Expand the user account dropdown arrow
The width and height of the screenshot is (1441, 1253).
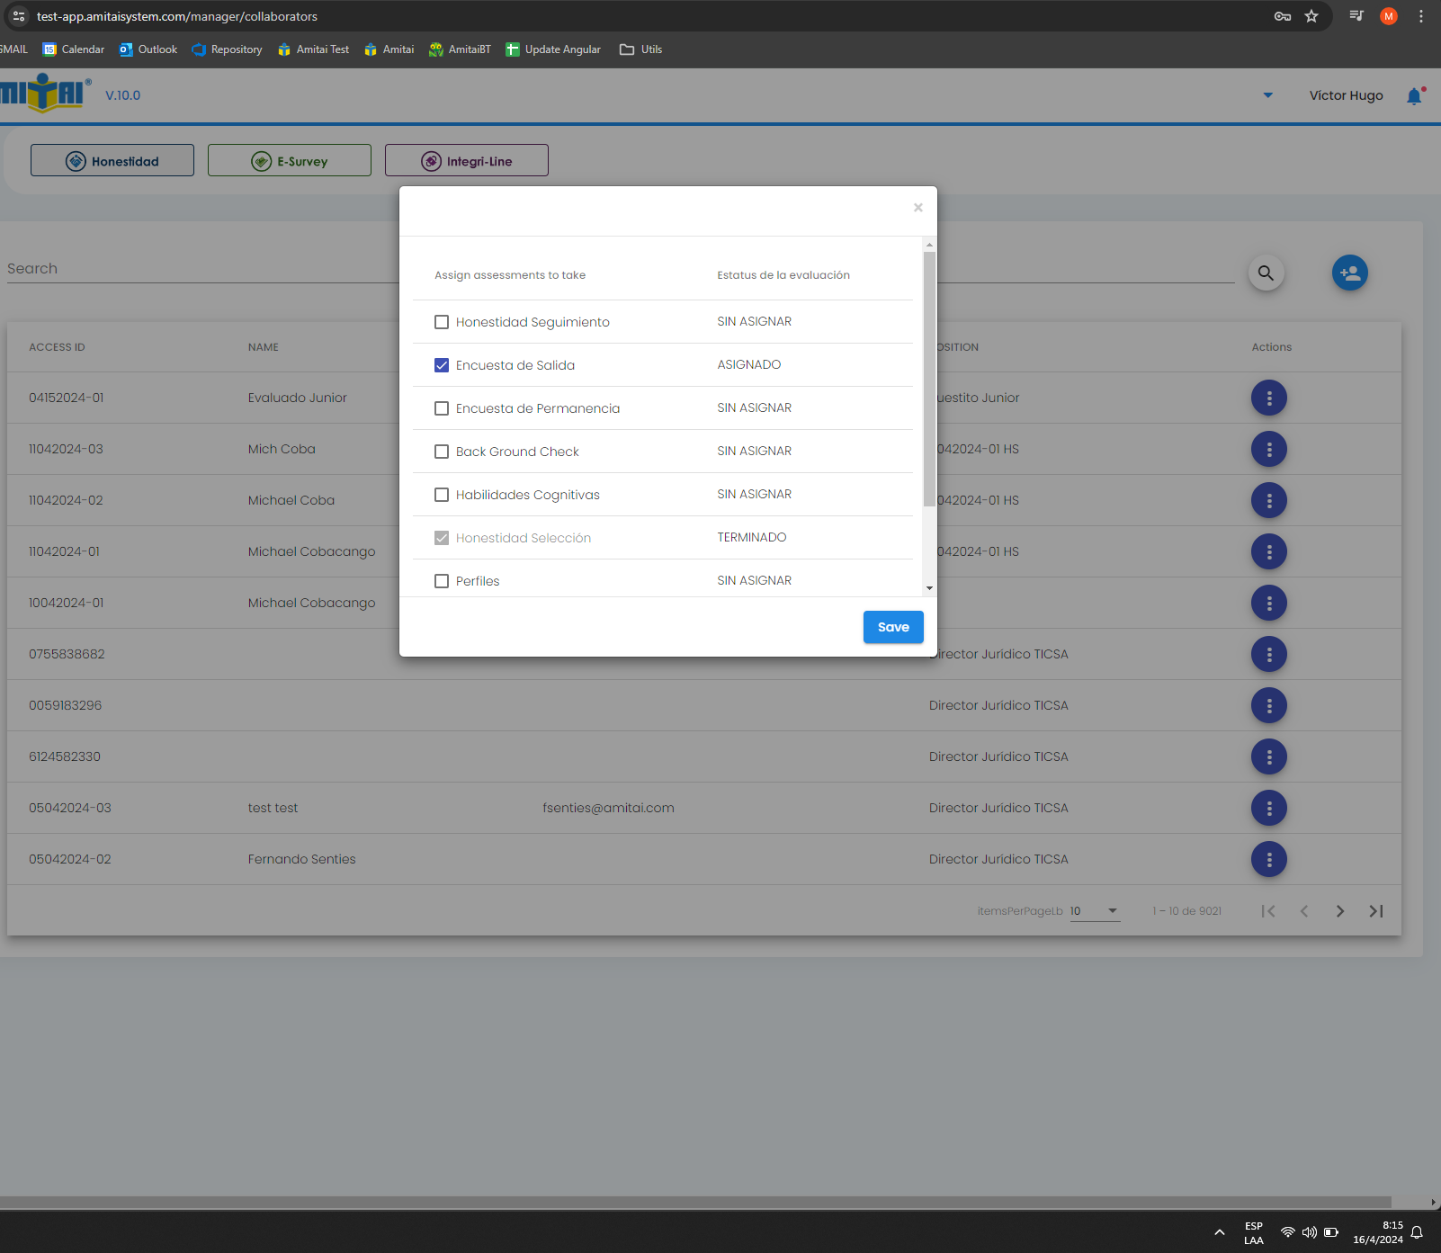(1267, 95)
